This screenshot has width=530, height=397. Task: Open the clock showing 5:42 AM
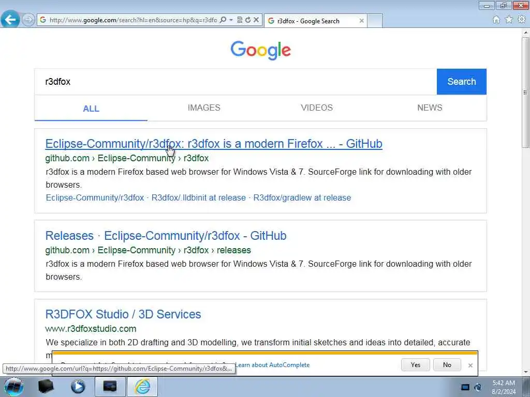pos(503,387)
